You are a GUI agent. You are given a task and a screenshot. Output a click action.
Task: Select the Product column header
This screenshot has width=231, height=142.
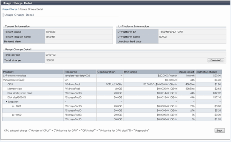(33, 72)
